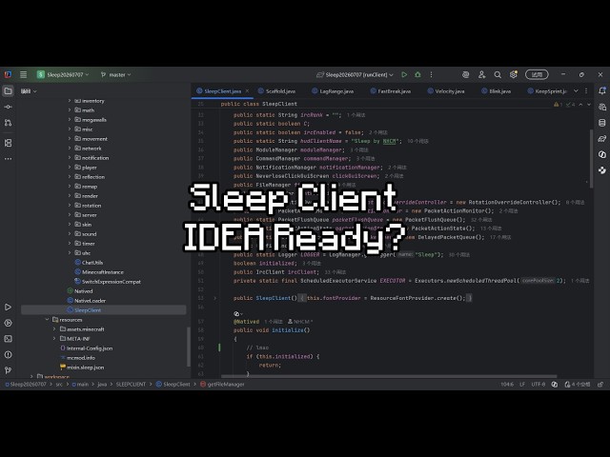Click the warnings indicator in editor
The image size is (610, 457).
(x=559, y=104)
